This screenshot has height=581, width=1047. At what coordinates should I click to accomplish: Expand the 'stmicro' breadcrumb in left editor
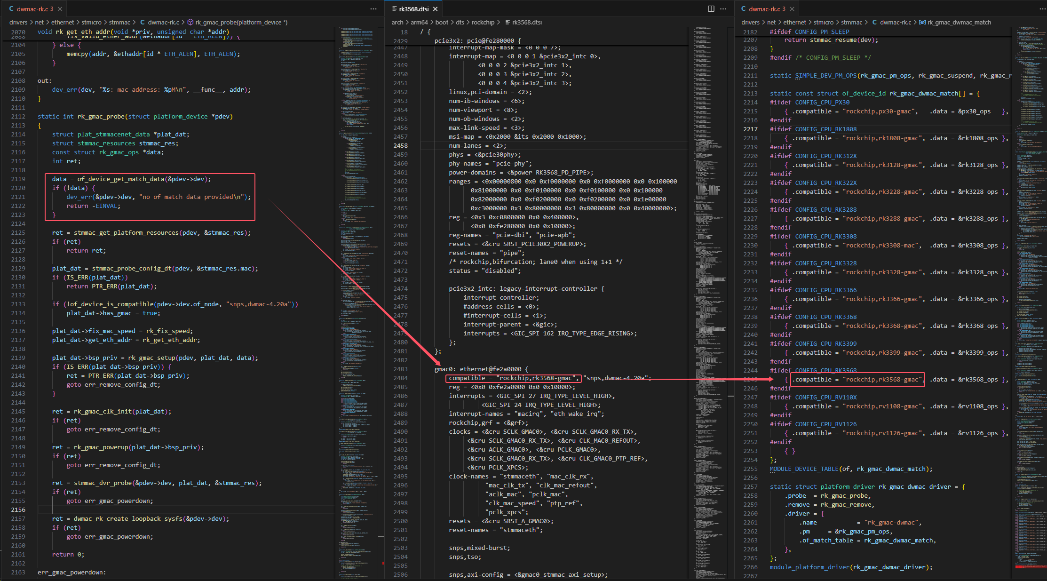click(91, 22)
